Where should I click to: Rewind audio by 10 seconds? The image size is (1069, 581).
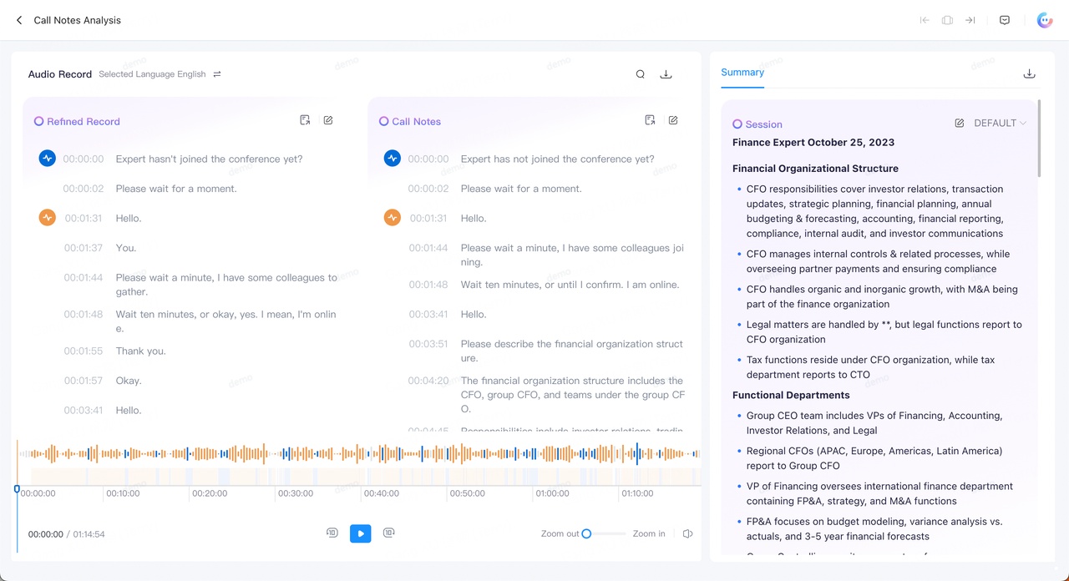(x=332, y=533)
